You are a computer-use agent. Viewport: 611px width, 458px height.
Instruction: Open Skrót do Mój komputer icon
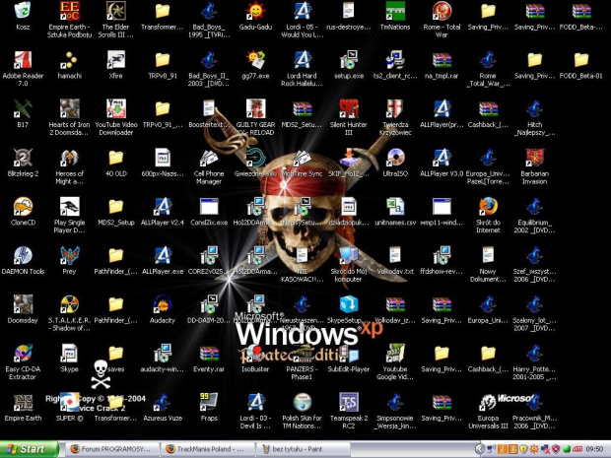click(349, 255)
